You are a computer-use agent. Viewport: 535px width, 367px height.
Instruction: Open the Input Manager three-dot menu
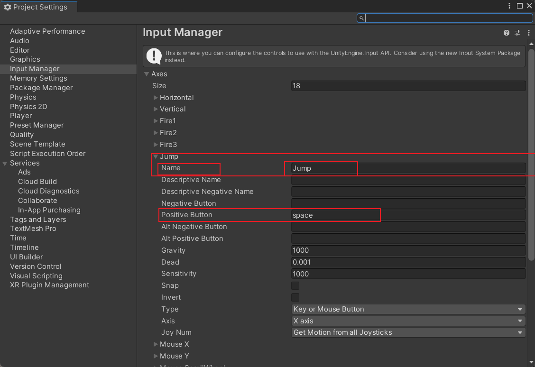(x=529, y=33)
